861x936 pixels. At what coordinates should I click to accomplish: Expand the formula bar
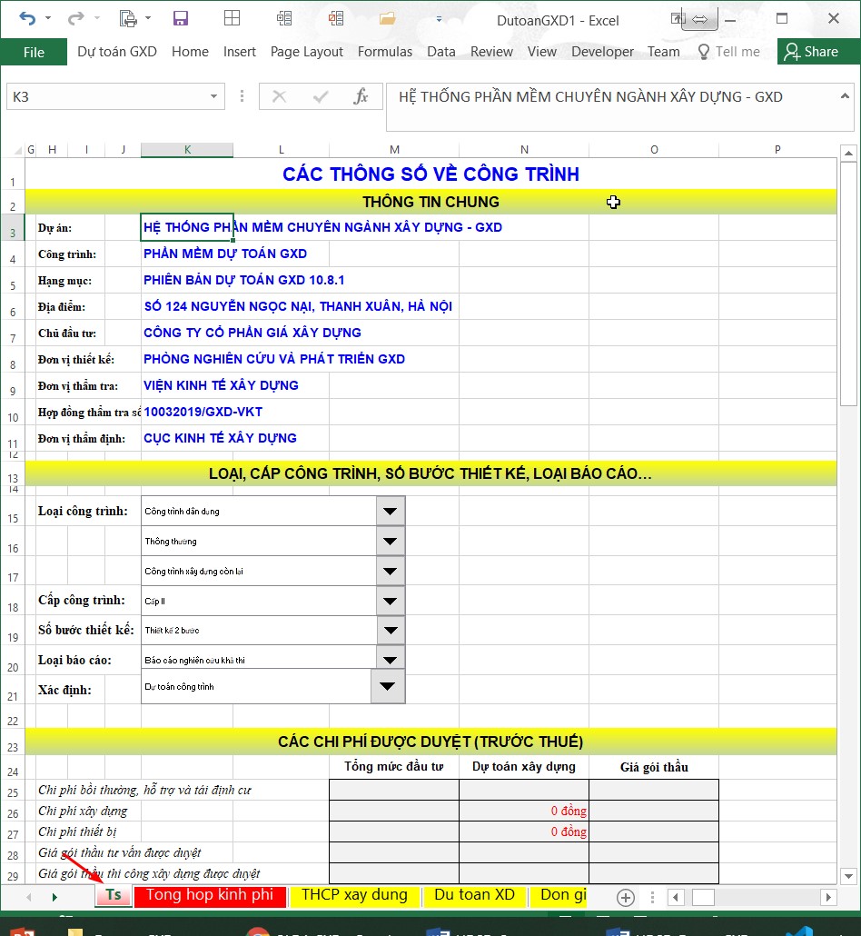point(846,95)
